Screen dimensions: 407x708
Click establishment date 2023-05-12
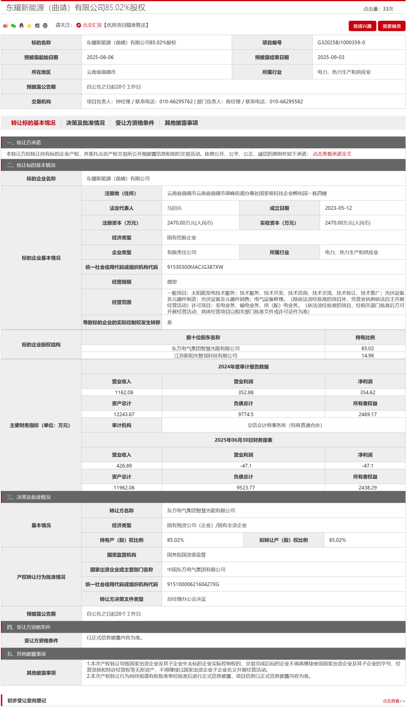pos(338,208)
